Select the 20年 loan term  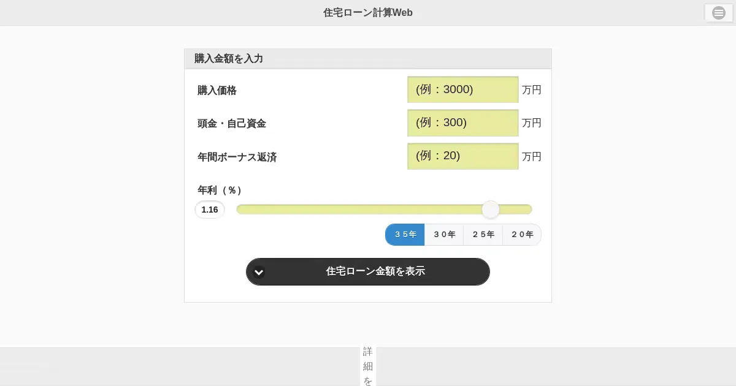pos(522,235)
